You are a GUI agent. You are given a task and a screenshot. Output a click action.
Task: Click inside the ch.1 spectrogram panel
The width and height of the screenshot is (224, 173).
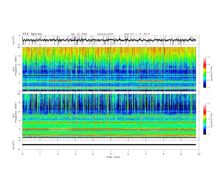109,69
